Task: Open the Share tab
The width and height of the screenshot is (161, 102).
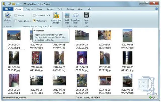Action: [39, 9]
